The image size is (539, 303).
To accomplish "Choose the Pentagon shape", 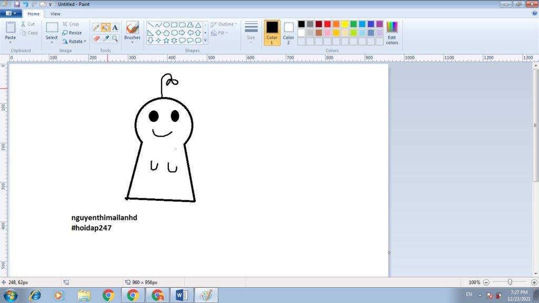I will point(166,33).
